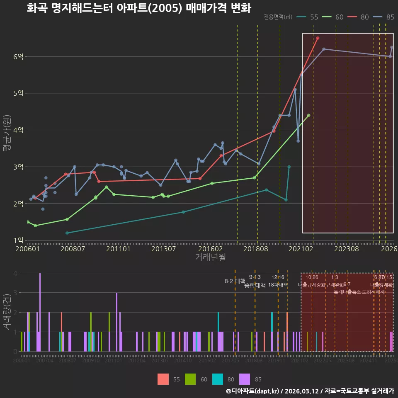Image resolution: width=398 pixels, height=398 pixels.
Task: Click 200704 on the volume chart x-axis
Action: point(45,360)
